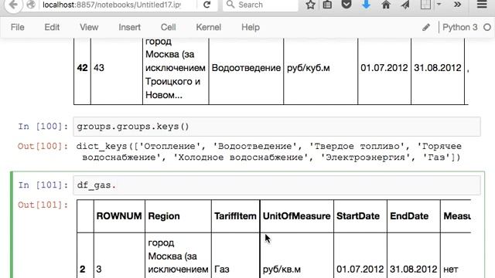
Task: Click the Pocket shield icon
Action: (346, 5)
